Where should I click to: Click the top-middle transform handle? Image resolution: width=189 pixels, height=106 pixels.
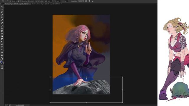coord(86,77)
